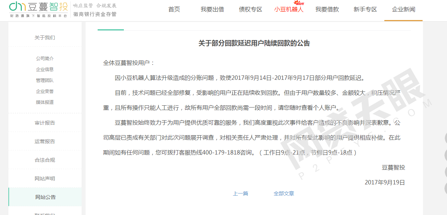Screen dimensions: 447x215
Task: Select the highlighted 网站公告 sidebar item
Action: (x=46, y=197)
